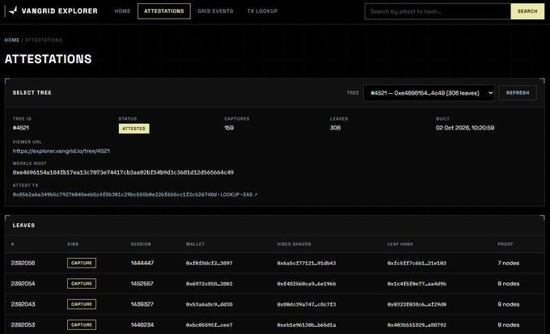The width and height of the screenshot is (550, 334).
Task: Click leaf number 2392043
Action: click(x=23, y=304)
